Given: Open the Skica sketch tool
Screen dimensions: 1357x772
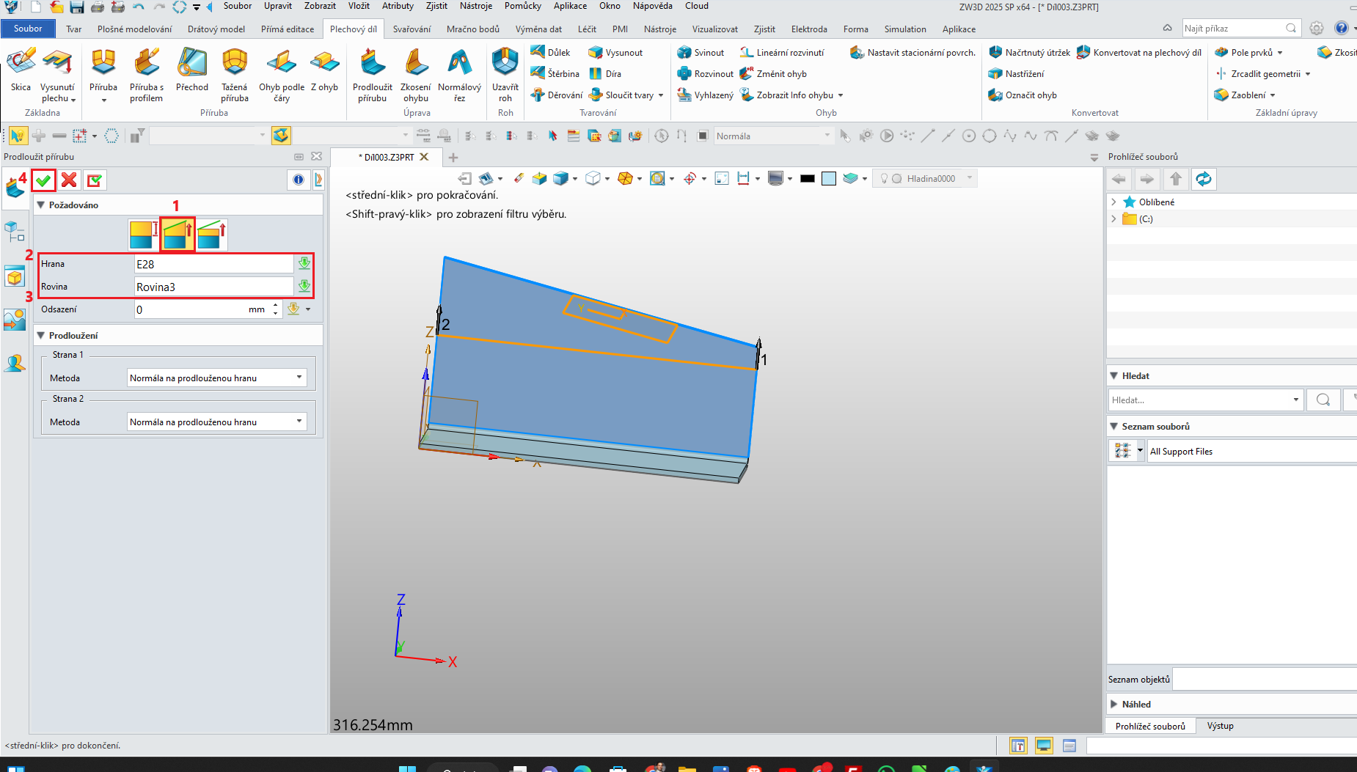Looking at the screenshot, I should [21, 71].
